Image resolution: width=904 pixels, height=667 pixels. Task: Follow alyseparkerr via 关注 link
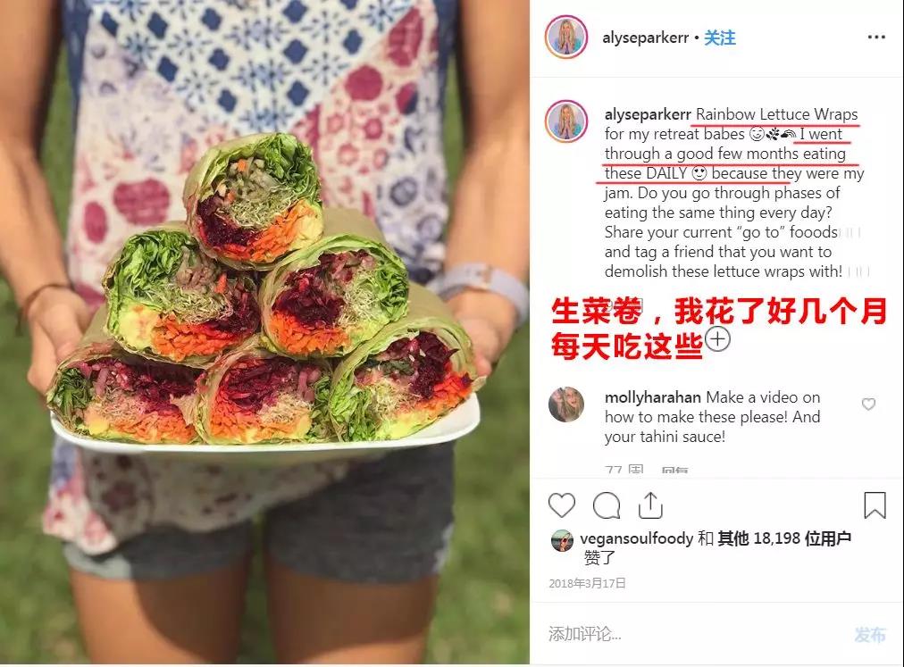click(719, 38)
